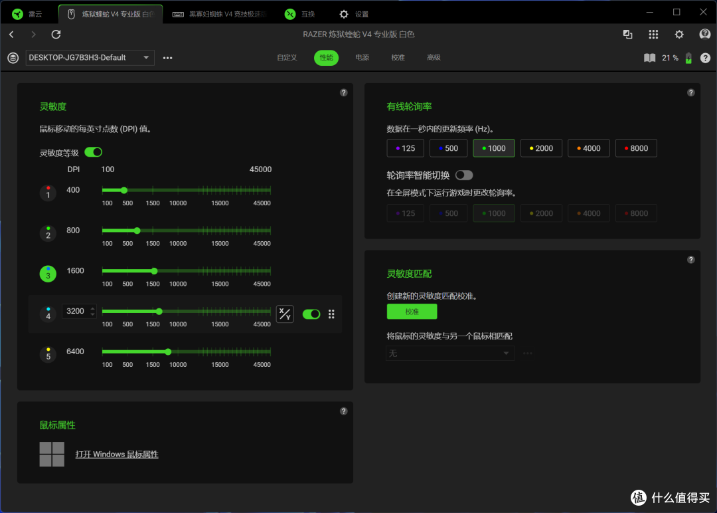Open the 黑寡妇蜘蛛 V4 keyboard tab
The height and width of the screenshot is (513, 717).
coord(220,14)
